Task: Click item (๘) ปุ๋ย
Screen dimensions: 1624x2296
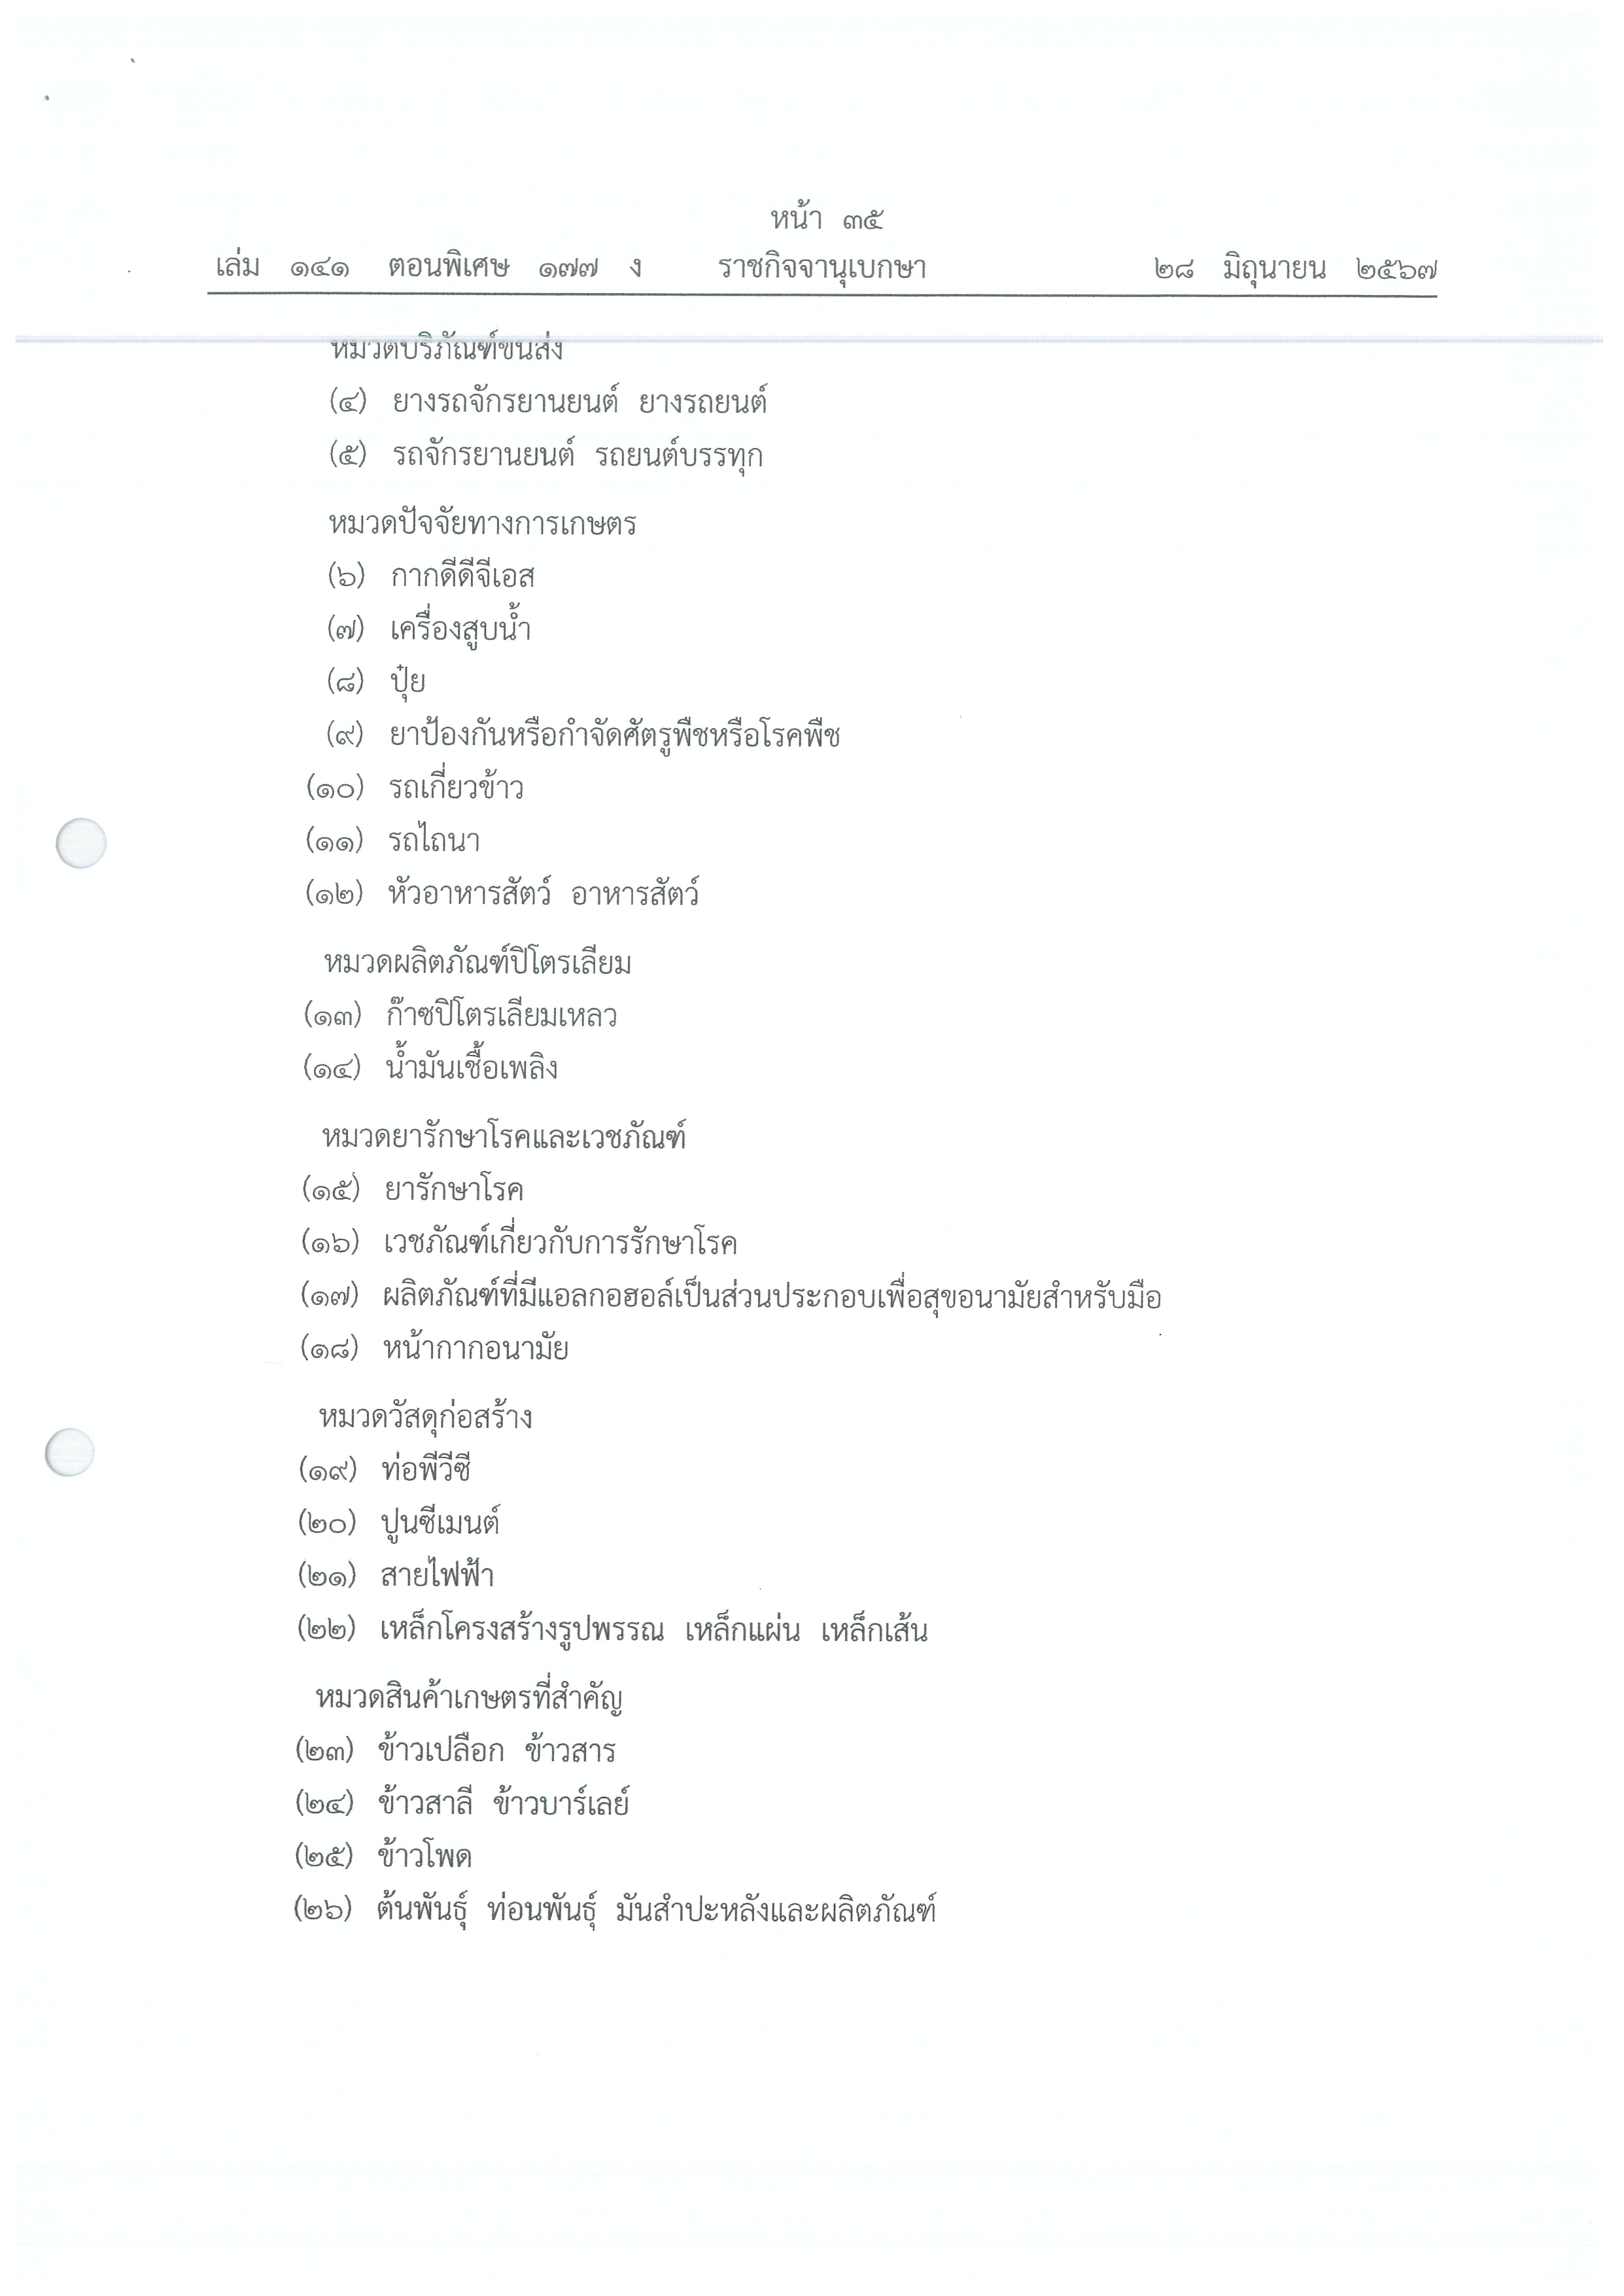Action: pos(376,681)
